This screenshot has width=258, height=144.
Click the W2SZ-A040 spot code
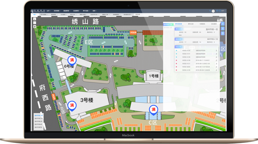(186, 67)
